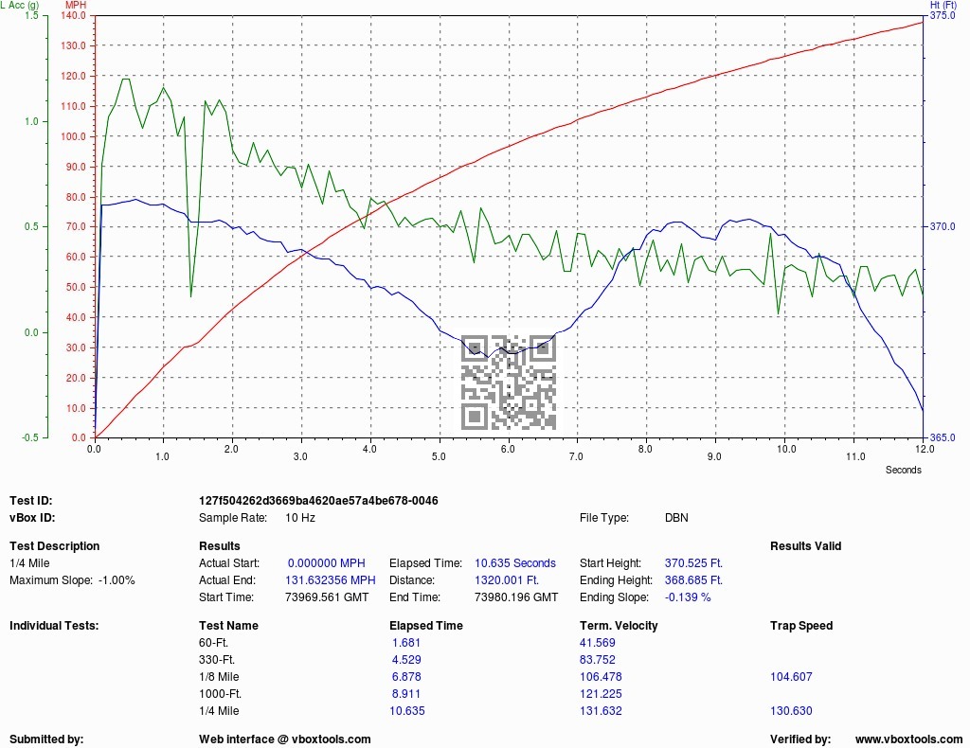Select the Test ID hash value
The height and width of the screenshot is (748, 970).
(x=318, y=501)
